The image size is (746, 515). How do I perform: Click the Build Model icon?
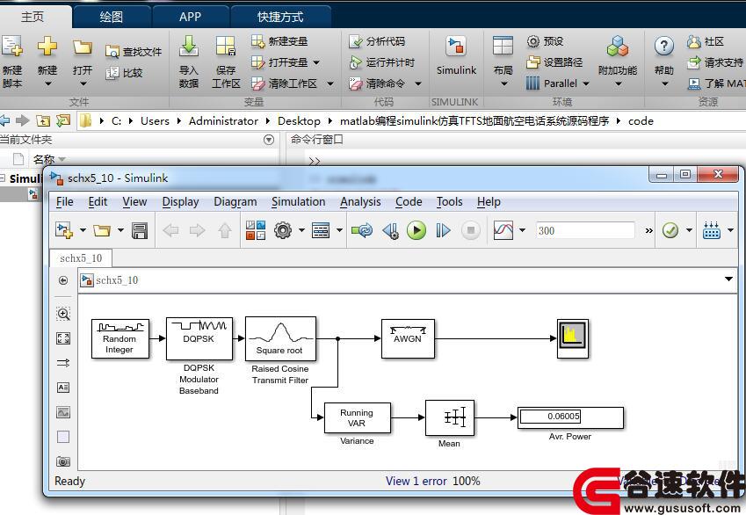tap(712, 231)
